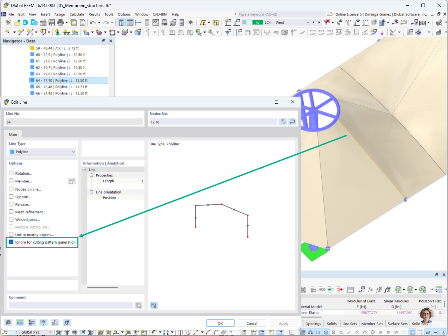
Task: Switch to the Member Sets table tab
Action: [372, 324]
